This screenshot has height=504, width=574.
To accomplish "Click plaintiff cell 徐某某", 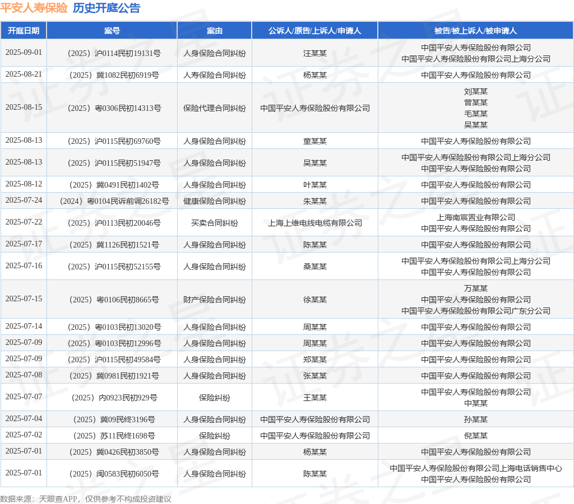I will pyautogui.click(x=315, y=300).
